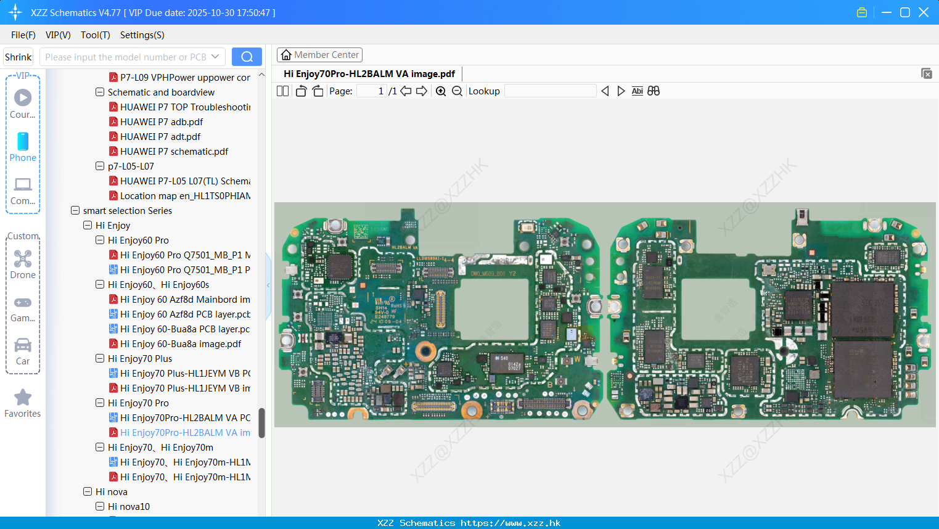
Task: Click the detach window icon at right
Action: coord(926,73)
